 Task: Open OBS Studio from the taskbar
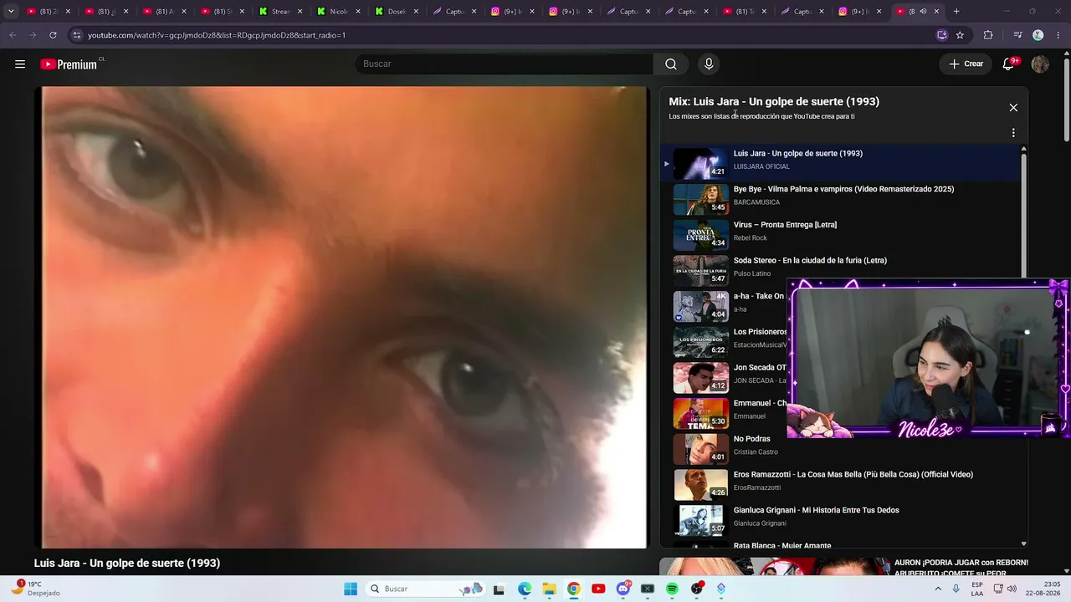pos(697,589)
